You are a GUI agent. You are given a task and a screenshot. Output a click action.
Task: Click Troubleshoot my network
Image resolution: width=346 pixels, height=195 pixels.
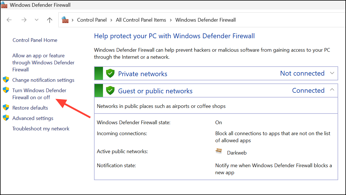pyautogui.click(x=41, y=128)
